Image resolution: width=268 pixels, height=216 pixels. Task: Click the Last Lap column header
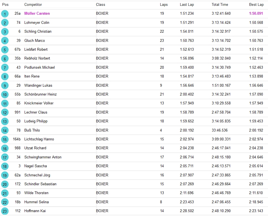(x=187, y=5)
